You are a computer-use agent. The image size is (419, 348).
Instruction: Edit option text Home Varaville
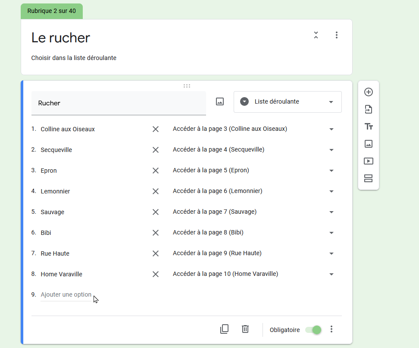62,274
